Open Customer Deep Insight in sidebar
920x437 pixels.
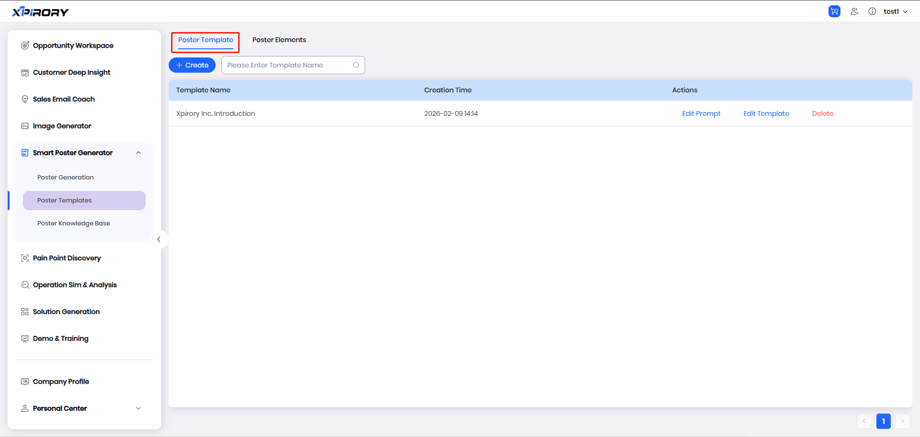71,72
